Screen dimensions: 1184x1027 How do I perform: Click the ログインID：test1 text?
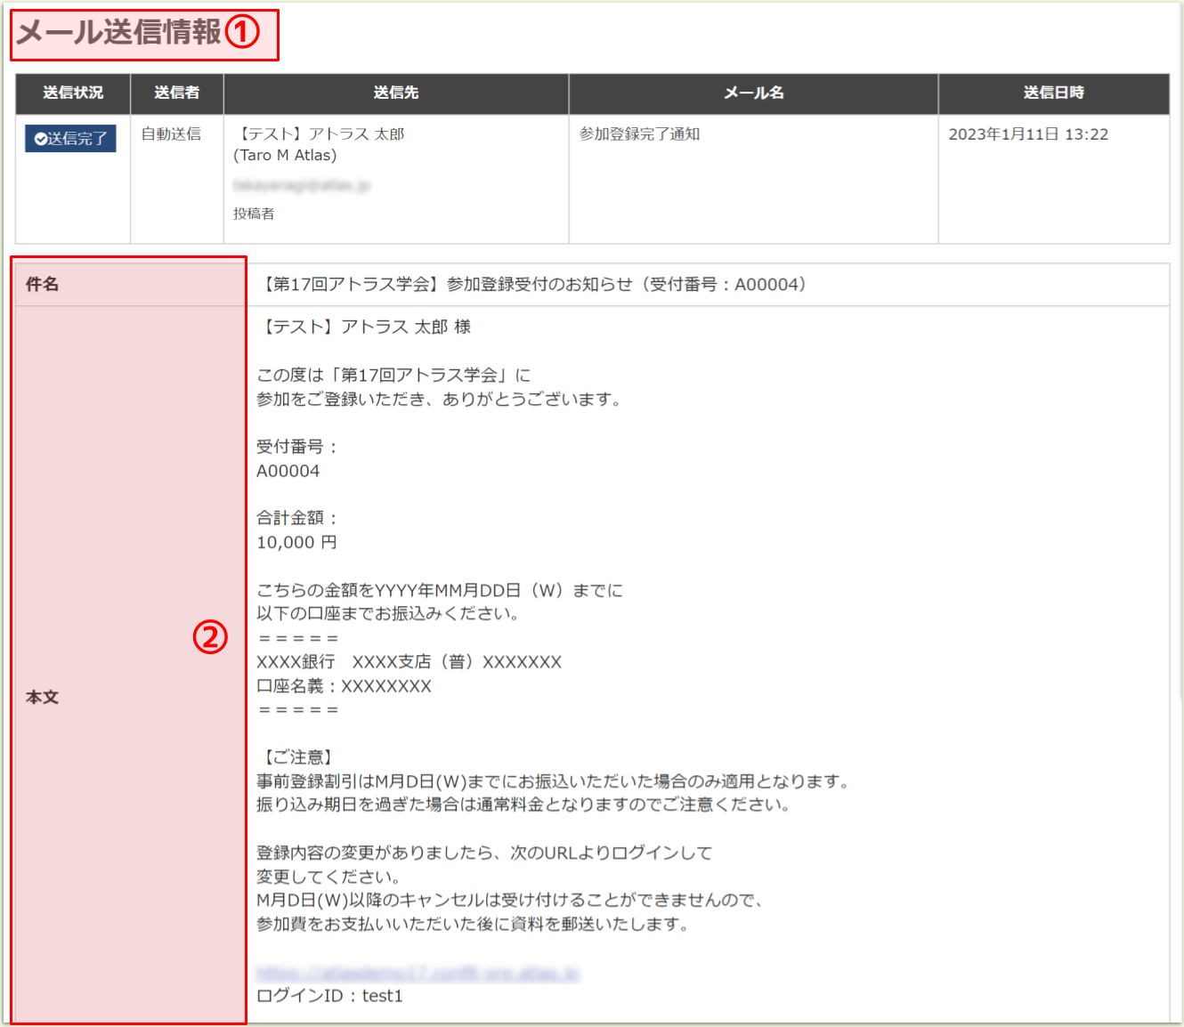coord(330,995)
